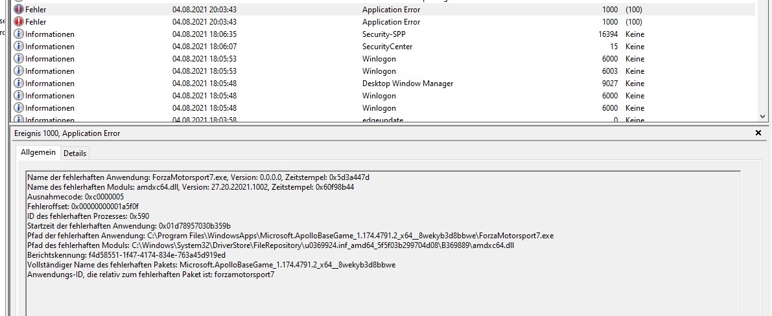Click Keine in the Security-SPP row

tap(635, 34)
